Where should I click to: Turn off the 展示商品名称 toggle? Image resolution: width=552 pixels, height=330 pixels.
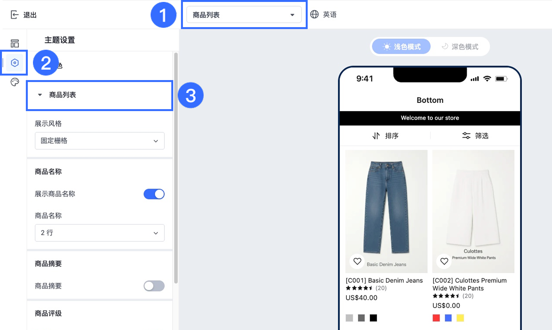(154, 194)
